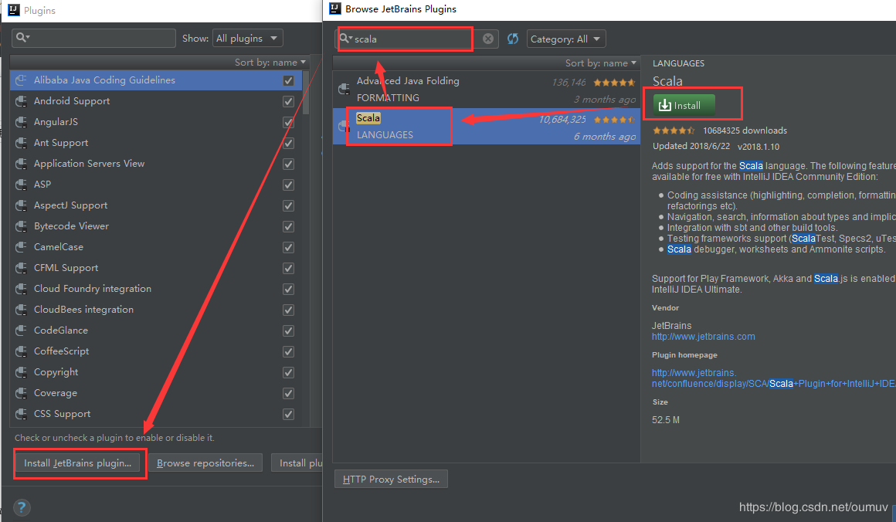The width and height of the screenshot is (896, 522).
Task: Click into the scala search field
Action: tap(416, 39)
